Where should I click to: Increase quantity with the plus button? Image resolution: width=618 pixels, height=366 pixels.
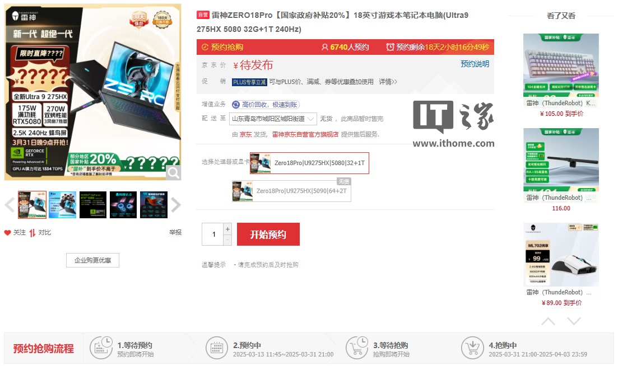[x=227, y=229]
